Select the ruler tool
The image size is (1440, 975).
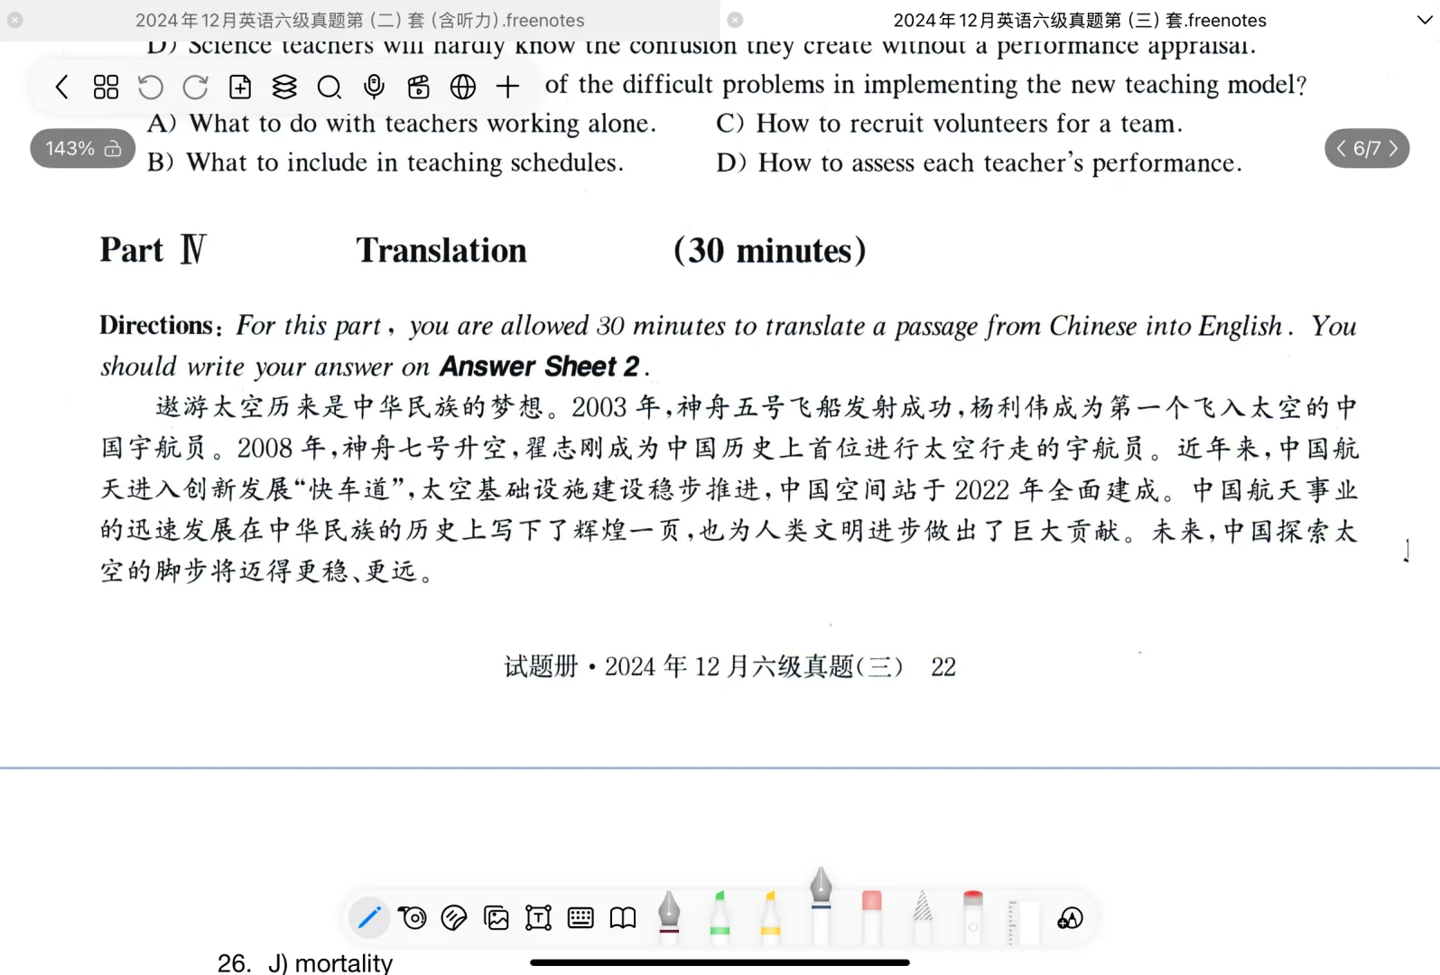(1023, 921)
